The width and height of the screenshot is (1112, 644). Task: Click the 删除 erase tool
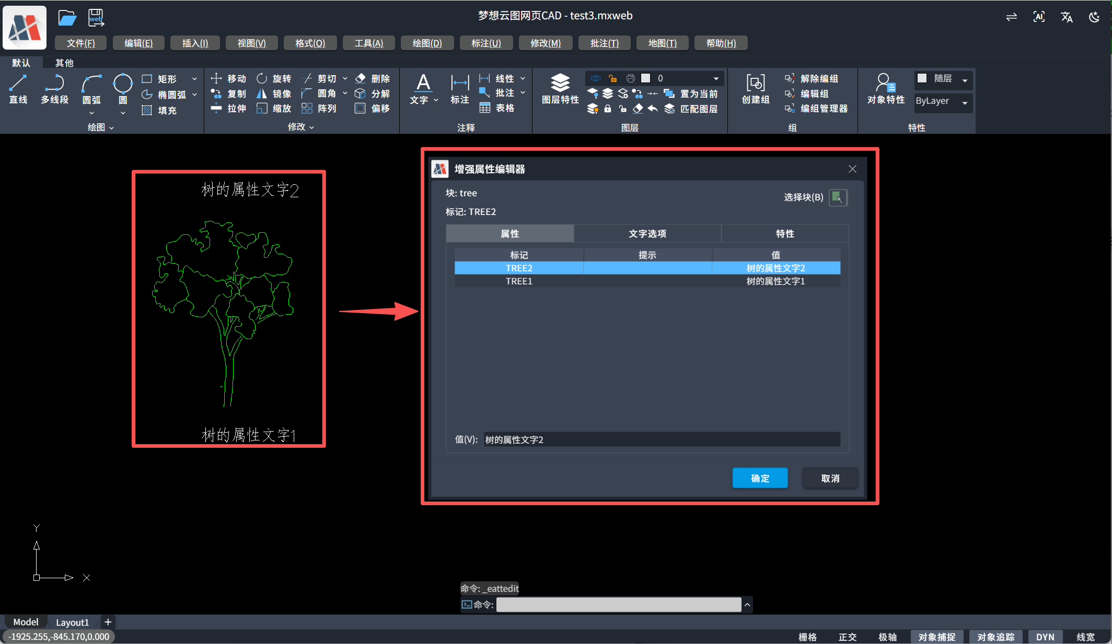coord(373,78)
